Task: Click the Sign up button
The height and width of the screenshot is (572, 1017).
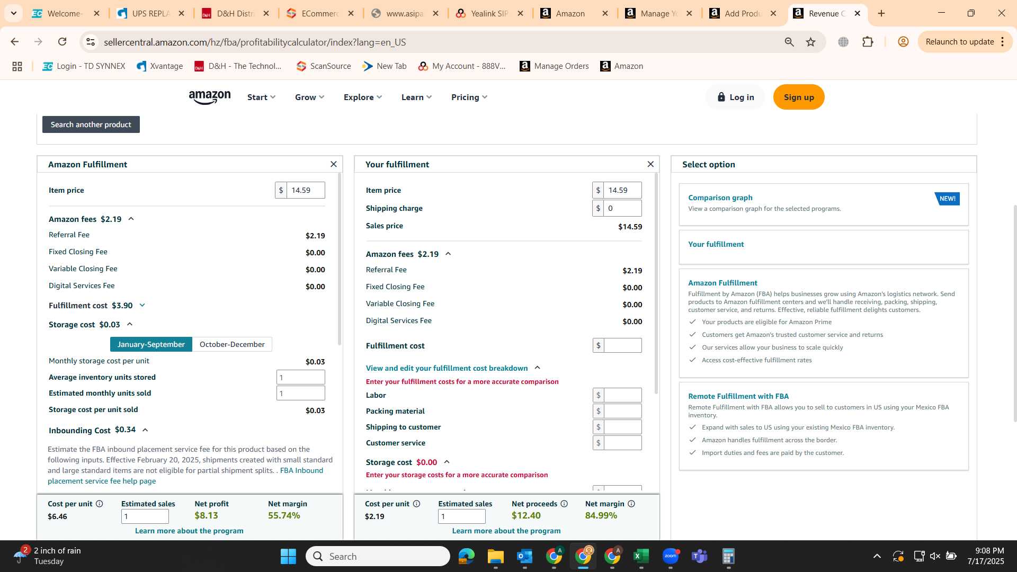Action: coord(799,97)
